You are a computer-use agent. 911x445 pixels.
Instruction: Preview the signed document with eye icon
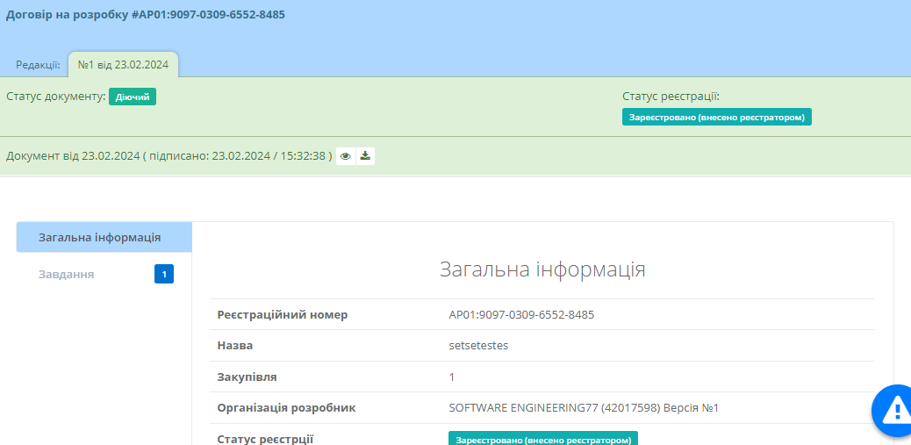(346, 156)
